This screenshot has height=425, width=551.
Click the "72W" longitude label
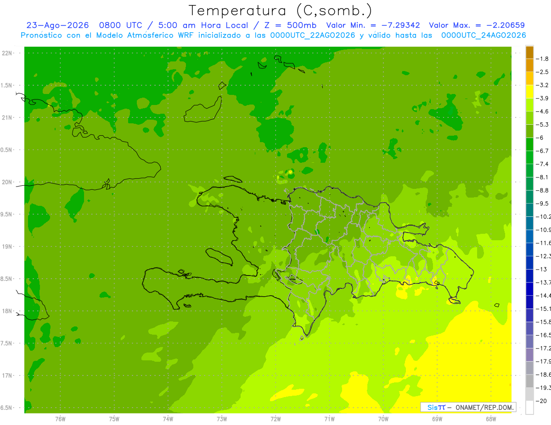coord(275,419)
